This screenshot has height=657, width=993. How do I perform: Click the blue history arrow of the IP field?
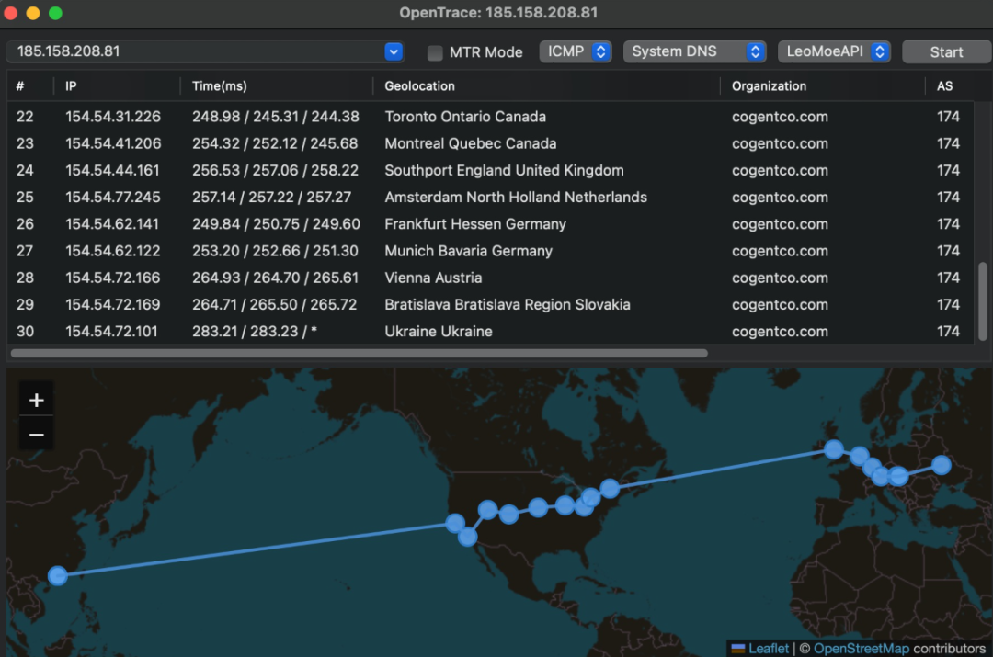(x=394, y=51)
